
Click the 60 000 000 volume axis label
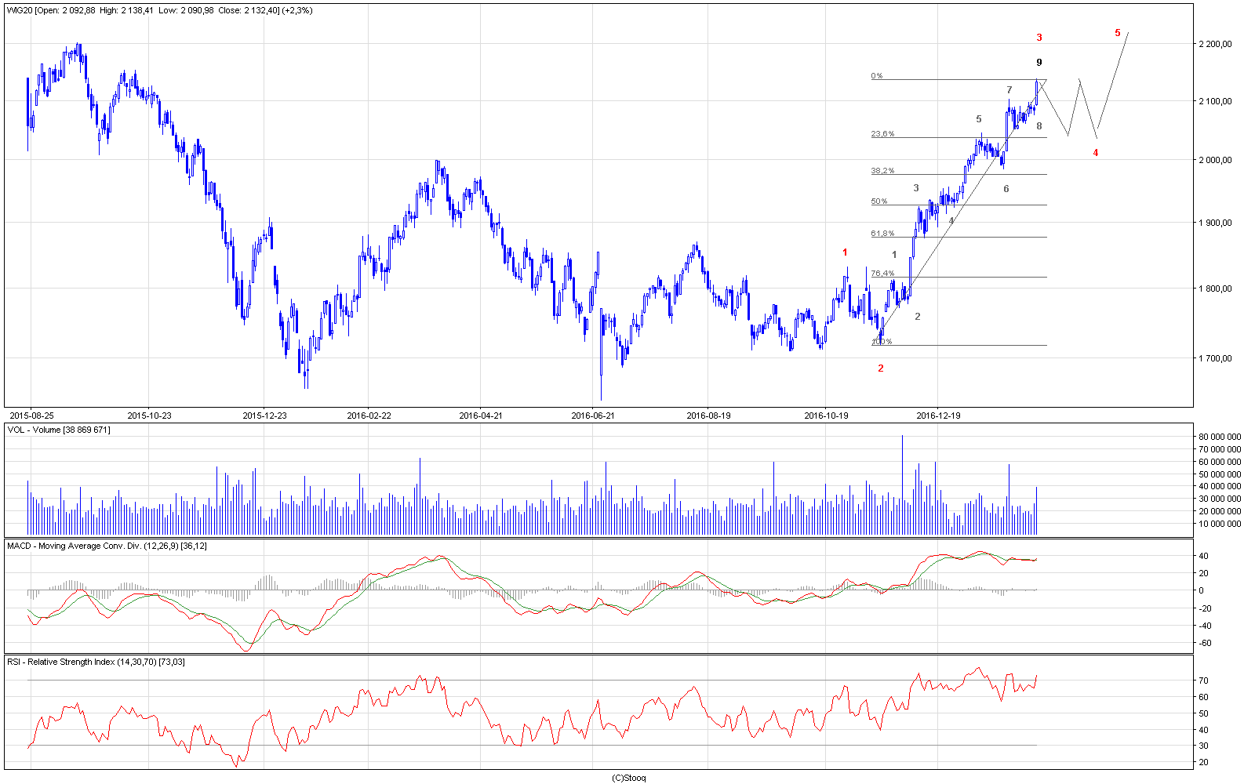[x=1220, y=462]
